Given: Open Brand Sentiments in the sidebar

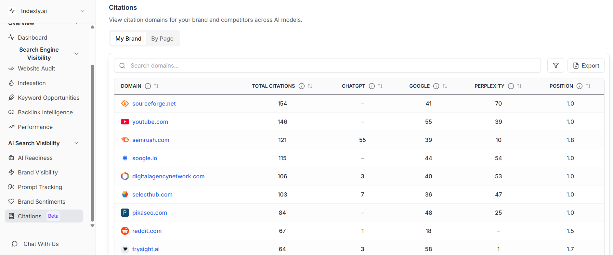Looking at the screenshot, I should click(41, 202).
